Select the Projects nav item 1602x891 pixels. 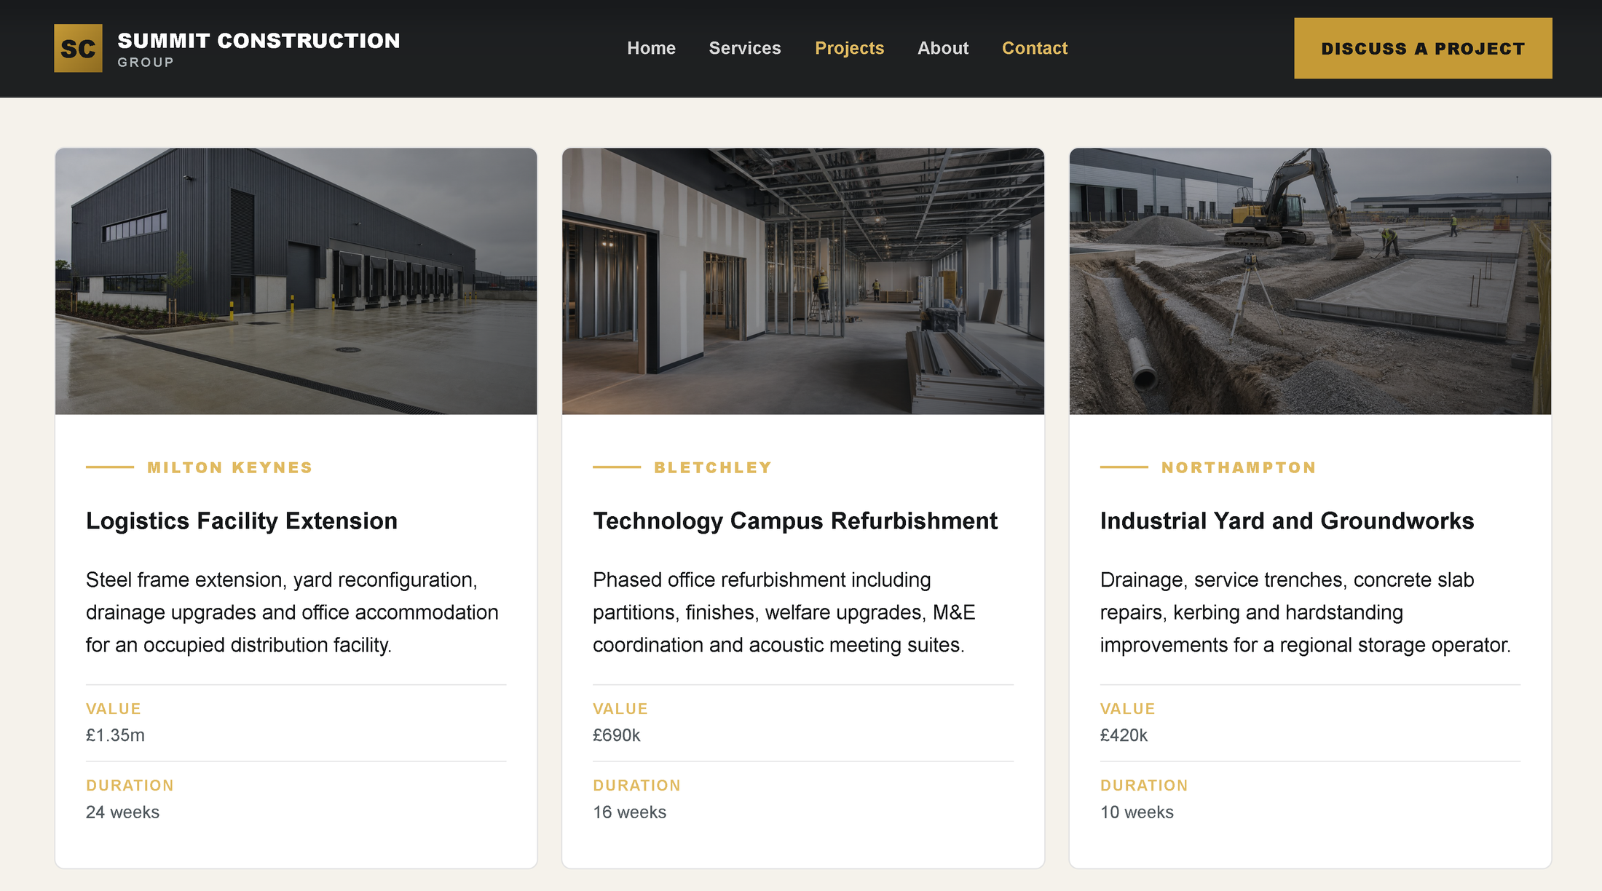pyautogui.click(x=849, y=48)
